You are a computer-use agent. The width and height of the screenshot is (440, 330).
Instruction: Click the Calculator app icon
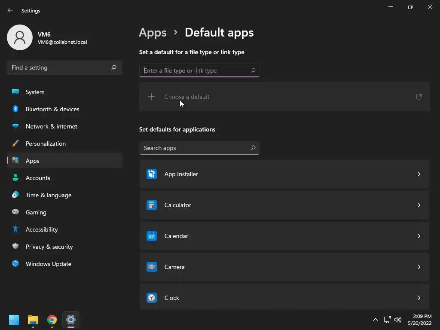click(152, 205)
